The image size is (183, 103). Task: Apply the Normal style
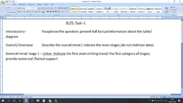[x=74, y=10]
